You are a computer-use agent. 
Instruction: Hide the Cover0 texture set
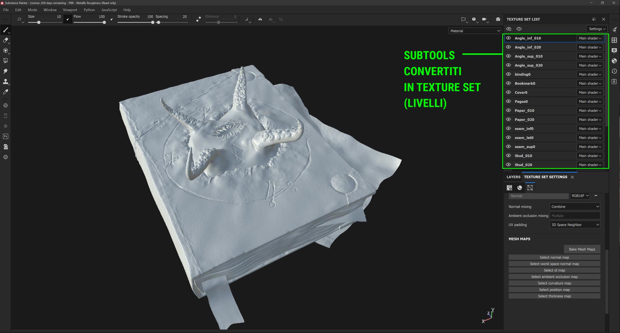tap(508, 92)
